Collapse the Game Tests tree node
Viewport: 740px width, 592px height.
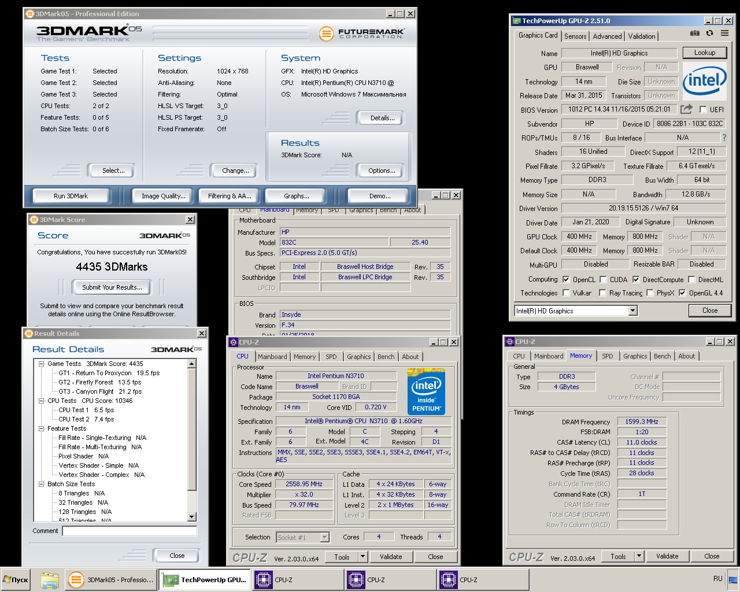42,364
